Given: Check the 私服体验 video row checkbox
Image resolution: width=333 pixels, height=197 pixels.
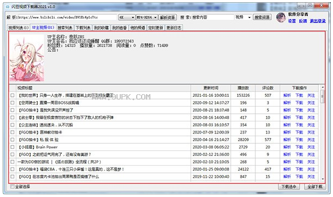Looking at the screenshot, I should pyautogui.click(x=13, y=140).
